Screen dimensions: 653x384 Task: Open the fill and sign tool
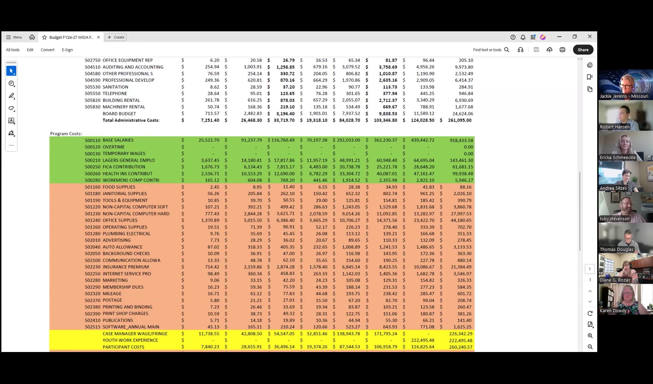[11, 133]
